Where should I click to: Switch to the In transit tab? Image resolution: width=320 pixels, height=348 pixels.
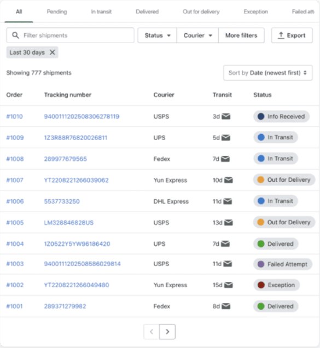pos(101,11)
